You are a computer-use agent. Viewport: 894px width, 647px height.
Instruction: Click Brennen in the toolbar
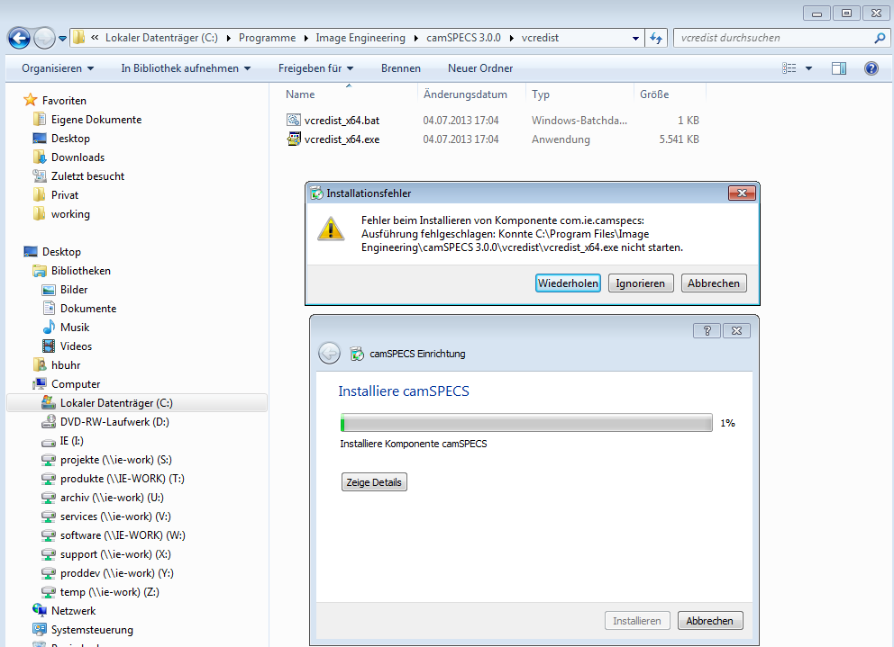pos(400,68)
